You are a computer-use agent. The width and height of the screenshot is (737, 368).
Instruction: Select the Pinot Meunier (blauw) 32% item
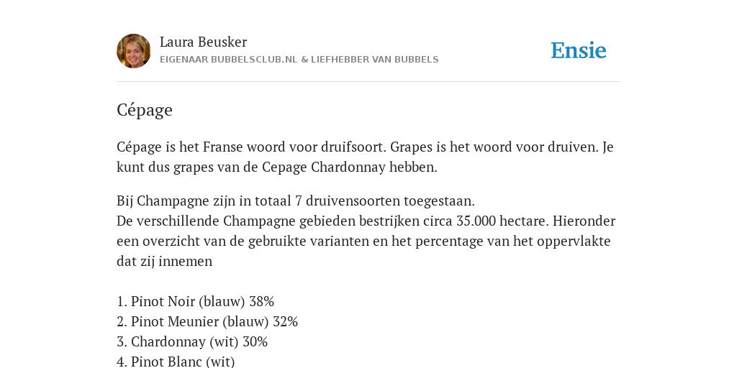[207, 321]
